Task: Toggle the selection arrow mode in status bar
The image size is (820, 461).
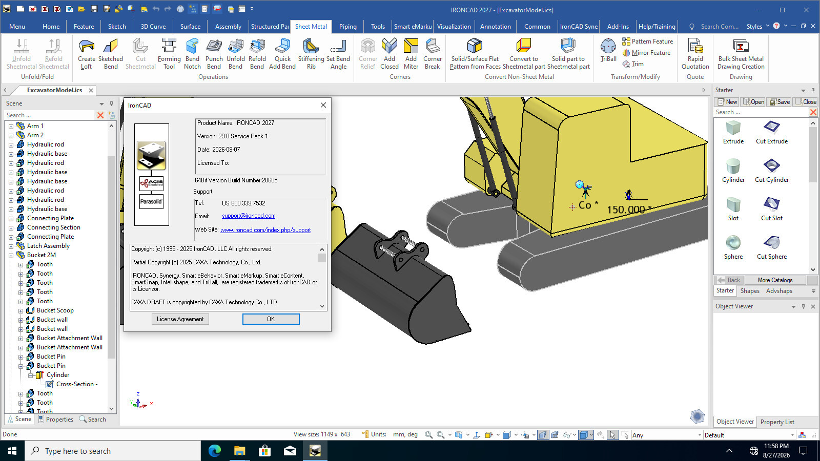Action: [612, 435]
